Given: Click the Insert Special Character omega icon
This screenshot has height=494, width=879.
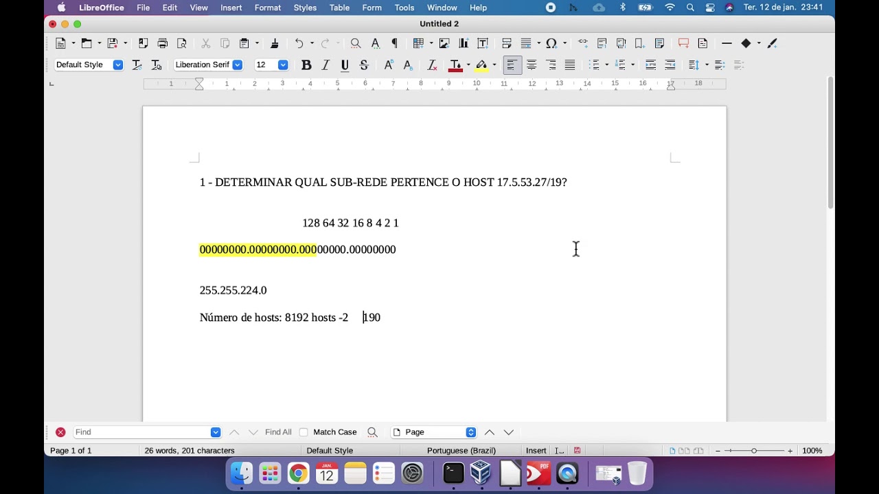Looking at the screenshot, I should 551,43.
